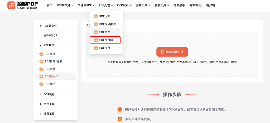This screenshot has height=123, width=270.
Task: Click the PDF合并 icon in dropdown menu
Action: (x=96, y=32)
